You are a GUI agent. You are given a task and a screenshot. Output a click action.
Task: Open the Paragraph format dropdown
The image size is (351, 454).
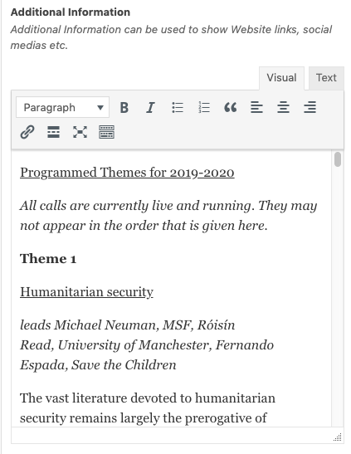coord(62,107)
